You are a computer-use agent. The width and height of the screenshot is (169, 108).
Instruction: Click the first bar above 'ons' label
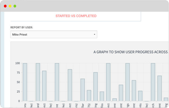click(25, 82)
